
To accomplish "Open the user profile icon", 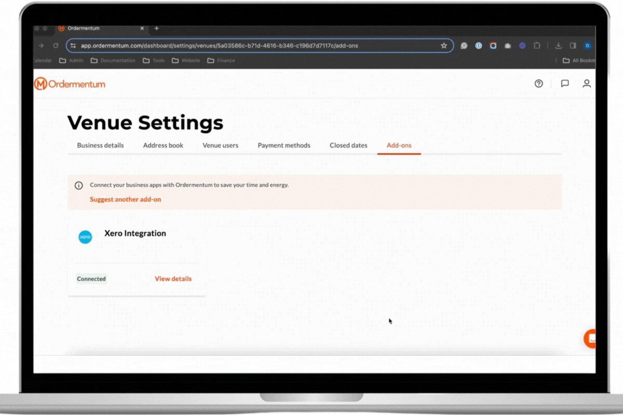I will coord(587,84).
